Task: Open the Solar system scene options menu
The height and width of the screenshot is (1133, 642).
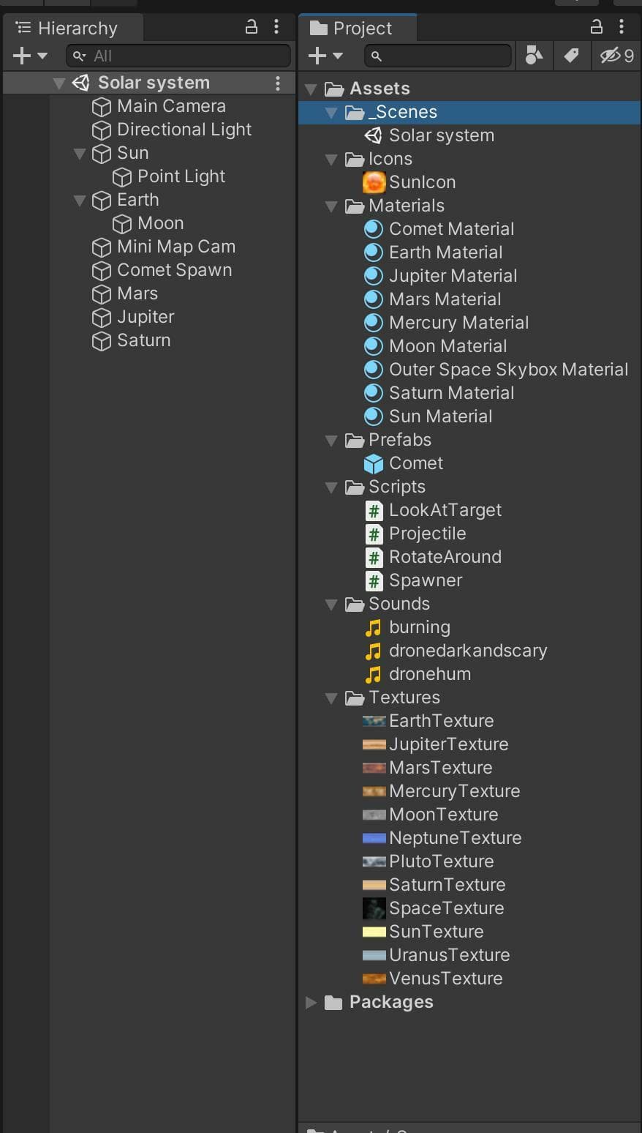Action: [278, 83]
